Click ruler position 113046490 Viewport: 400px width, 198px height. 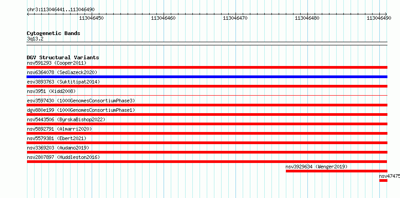pyautogui.click(x=379, y=18)
